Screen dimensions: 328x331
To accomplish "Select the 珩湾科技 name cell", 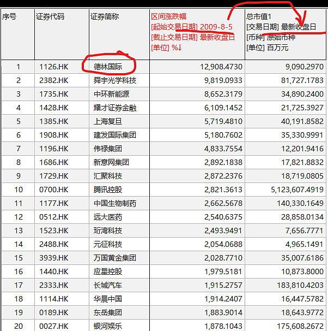I will coord(108,230).
